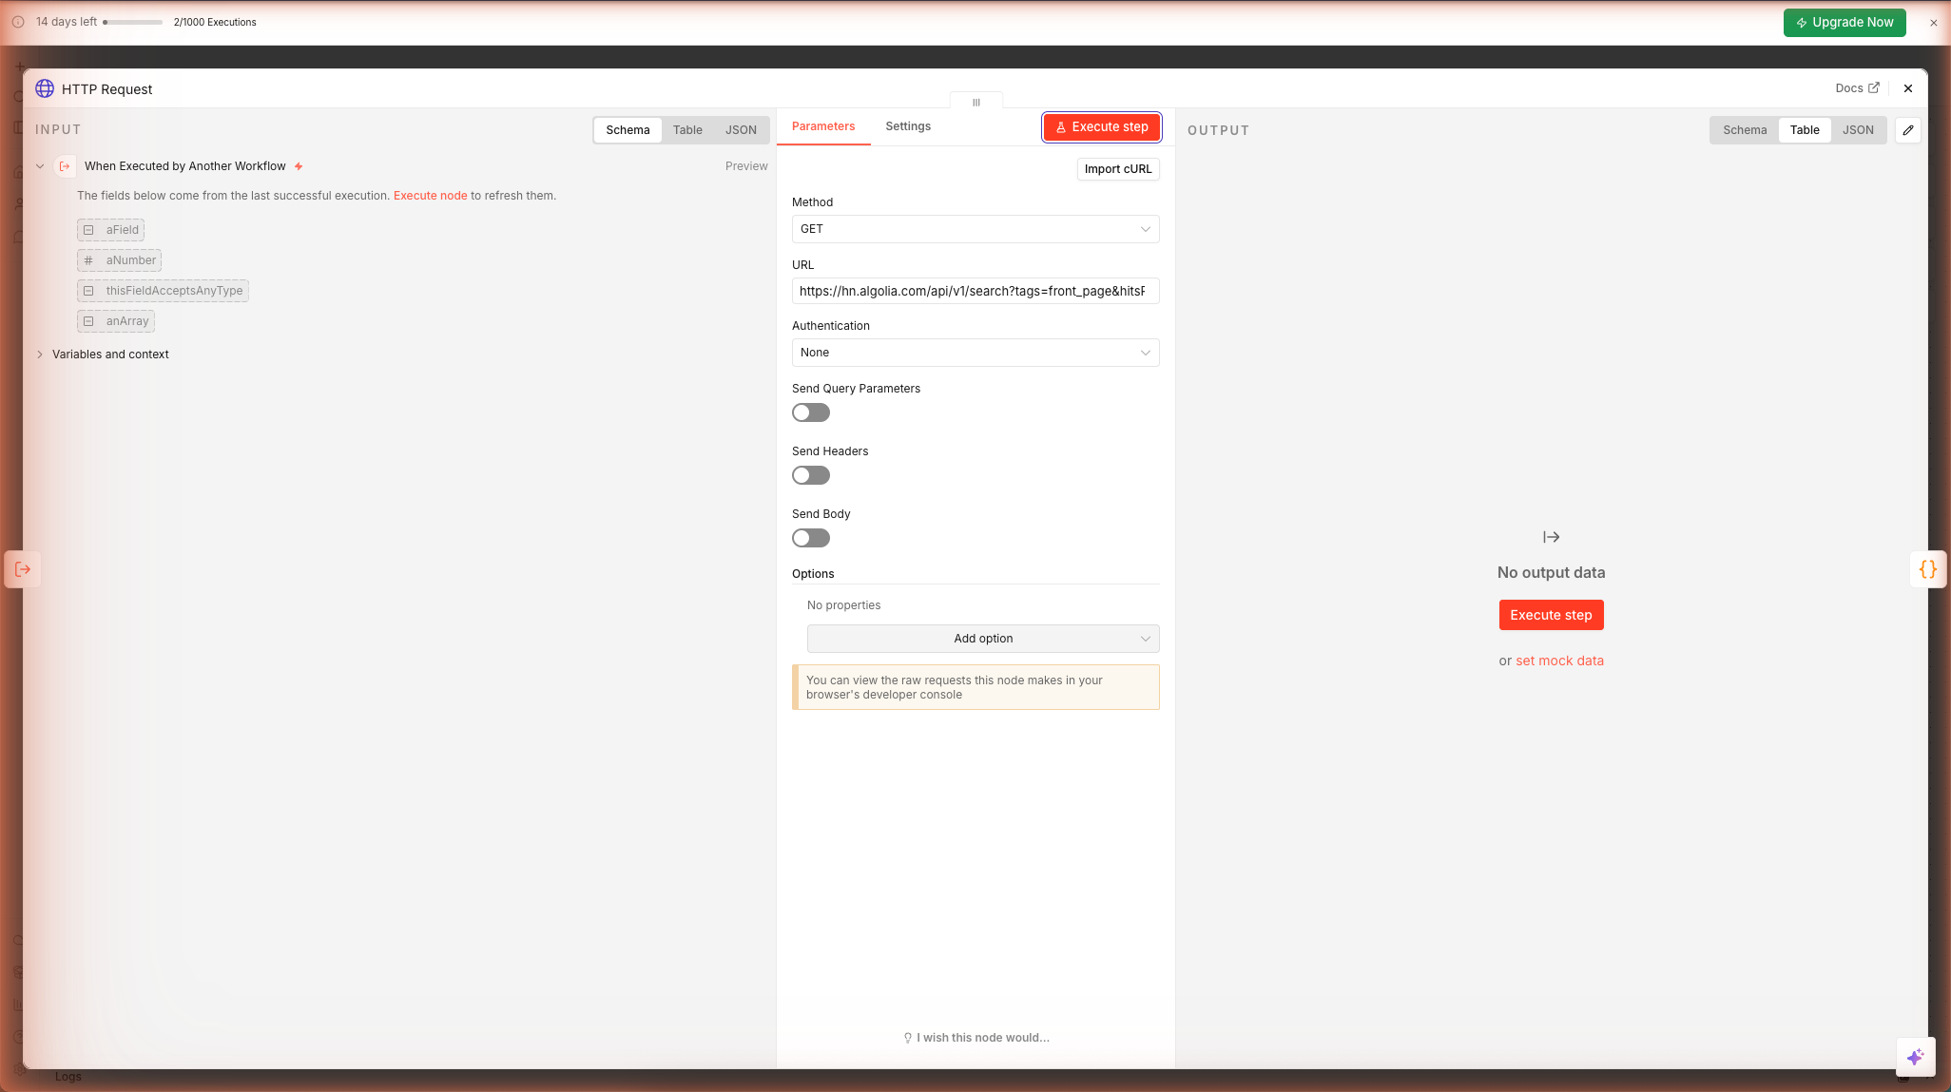
Task: Click the orange curly braces node icon
Action: (1927, 569)
